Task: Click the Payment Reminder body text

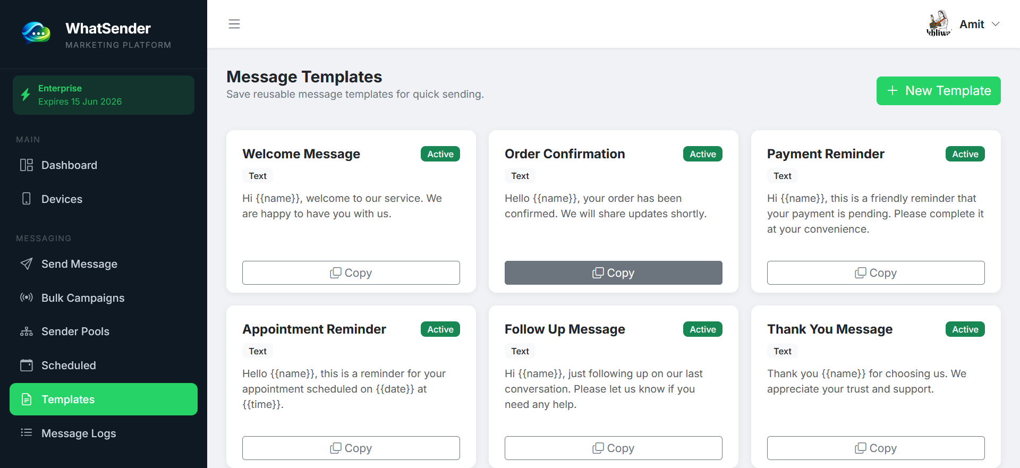Action: (875, 214)
